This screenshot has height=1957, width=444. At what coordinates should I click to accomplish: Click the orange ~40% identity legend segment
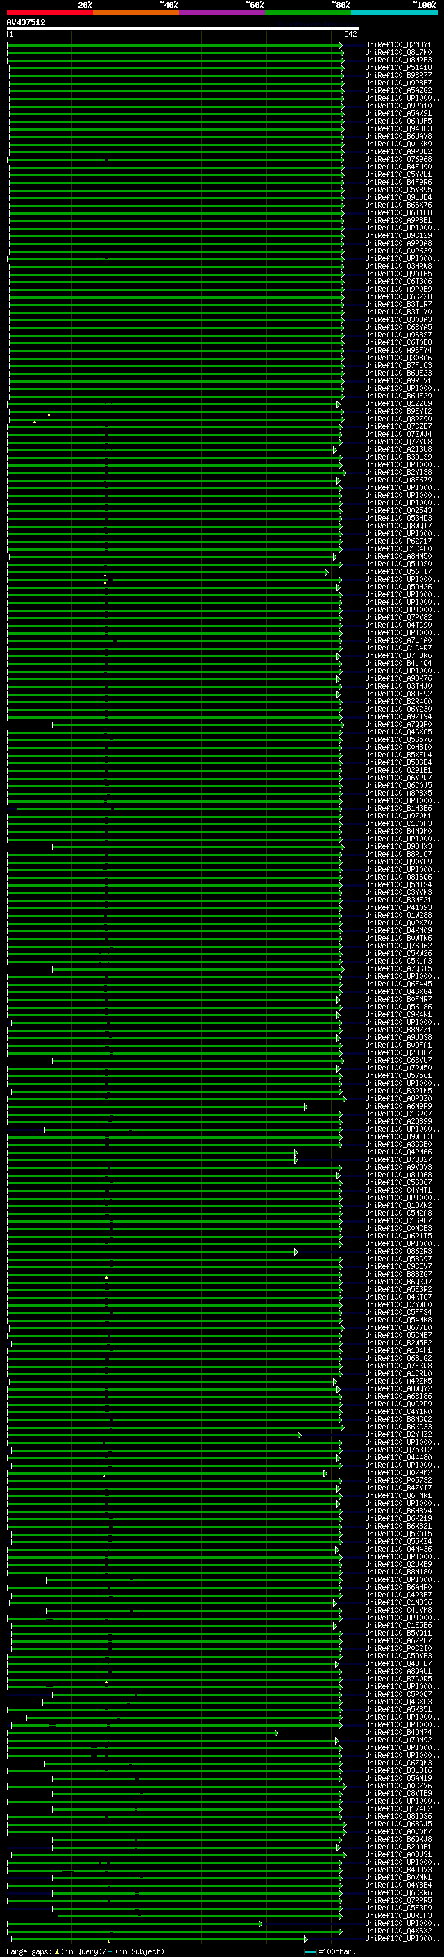coord(137,12)
